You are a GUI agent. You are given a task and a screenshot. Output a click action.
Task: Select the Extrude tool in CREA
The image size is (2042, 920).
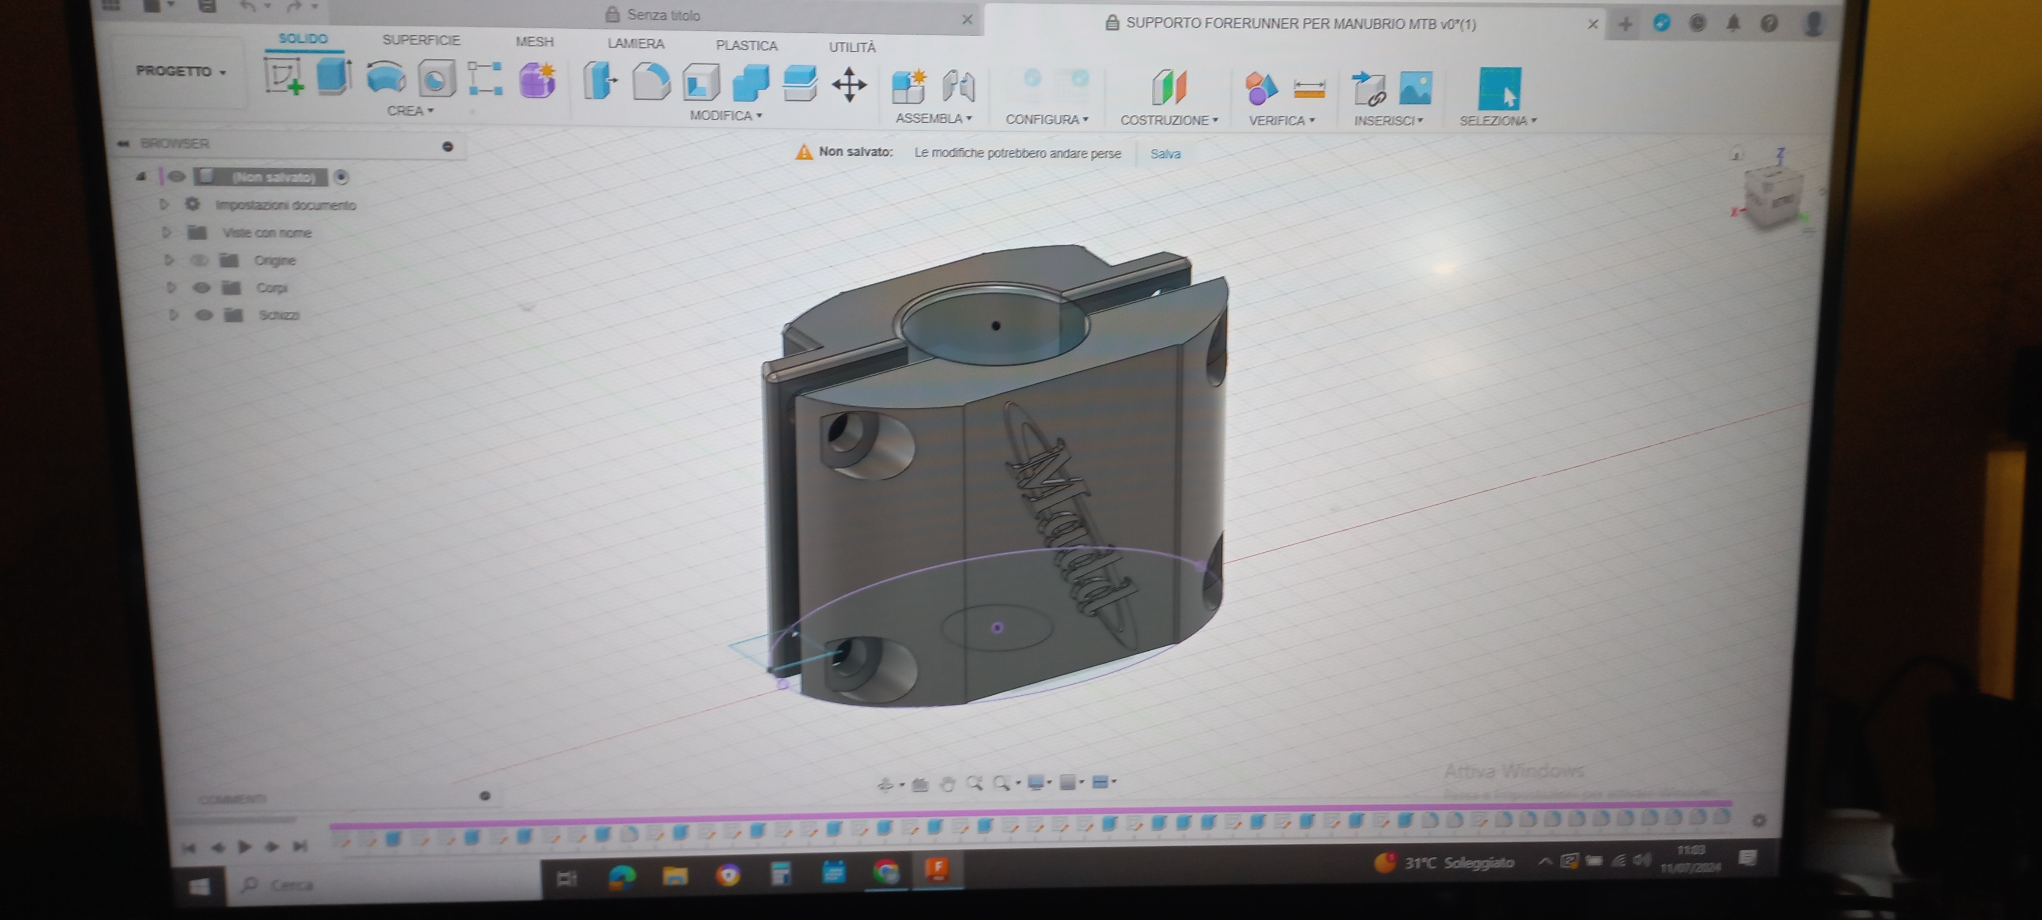(x=334, y=77)
